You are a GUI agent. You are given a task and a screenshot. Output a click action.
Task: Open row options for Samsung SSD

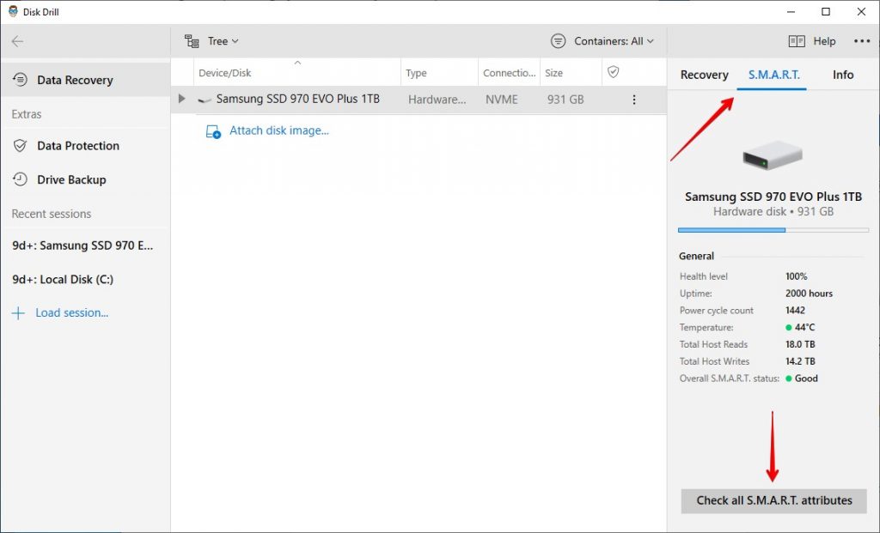[634, 100]
